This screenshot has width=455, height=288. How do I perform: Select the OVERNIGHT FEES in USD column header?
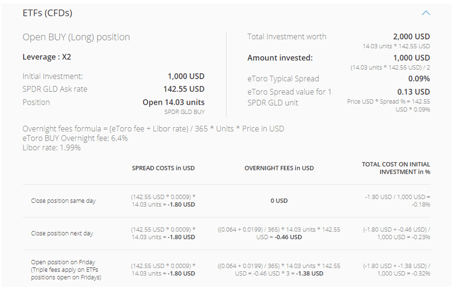(279, 168)
